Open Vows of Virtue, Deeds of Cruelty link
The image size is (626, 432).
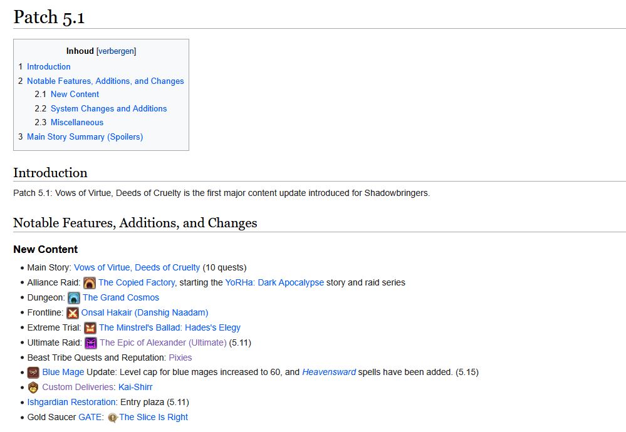[137, 268]
